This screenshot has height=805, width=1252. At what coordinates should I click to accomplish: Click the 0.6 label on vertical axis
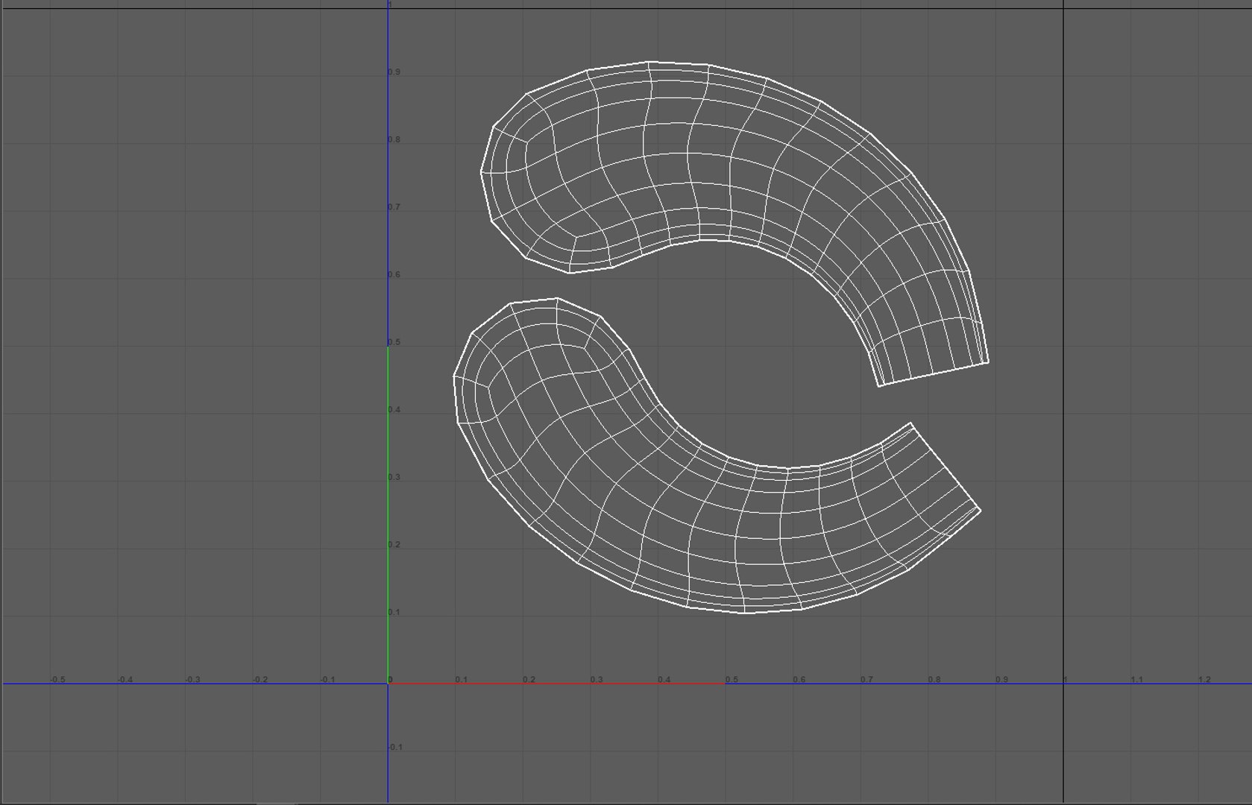394,275
